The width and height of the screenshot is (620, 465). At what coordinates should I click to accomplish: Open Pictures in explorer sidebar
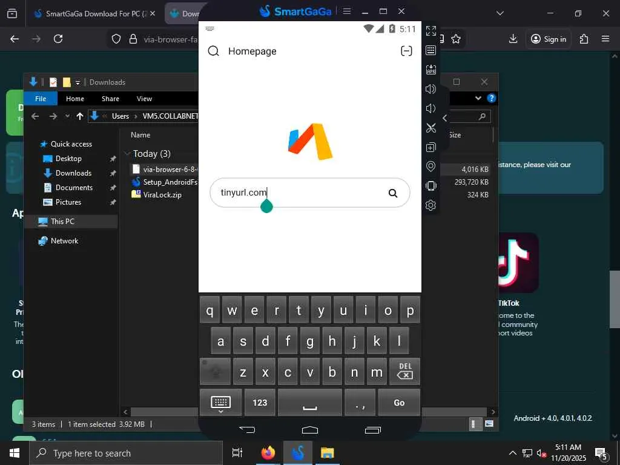[x=68, y=202]
